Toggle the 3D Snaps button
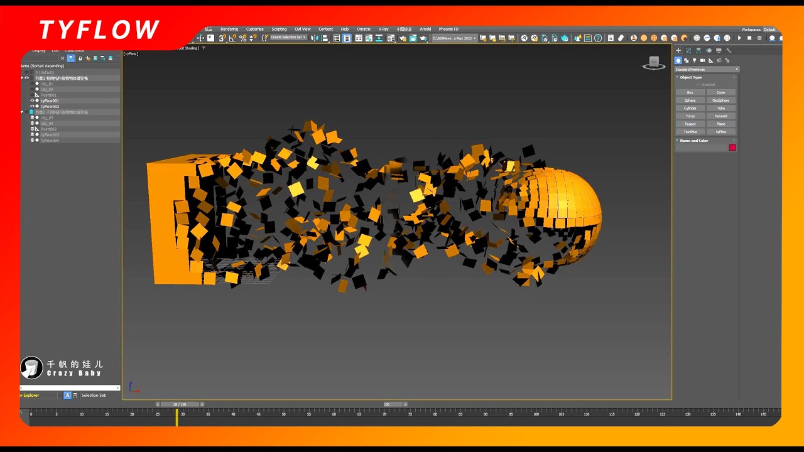The width and height of the screenshot is (804, 452). click(x=222, y=38)
